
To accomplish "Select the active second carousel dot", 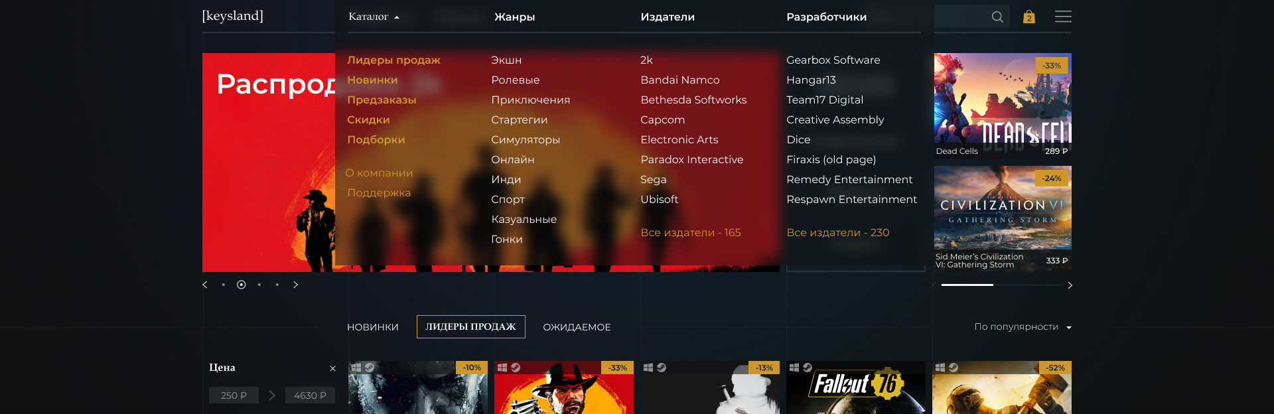I will (242, 285).
